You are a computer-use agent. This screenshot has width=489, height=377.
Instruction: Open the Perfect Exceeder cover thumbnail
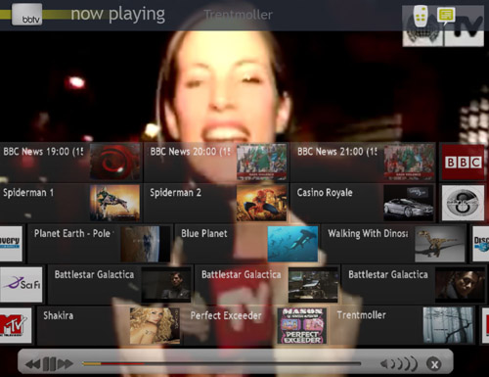pos(302,325)
